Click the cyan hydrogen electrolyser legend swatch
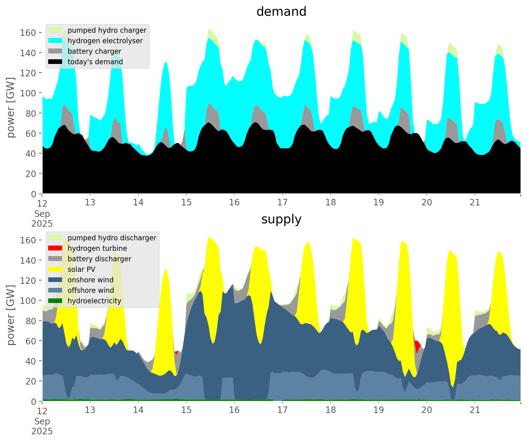The image size is (527, 442). (56, 41)
